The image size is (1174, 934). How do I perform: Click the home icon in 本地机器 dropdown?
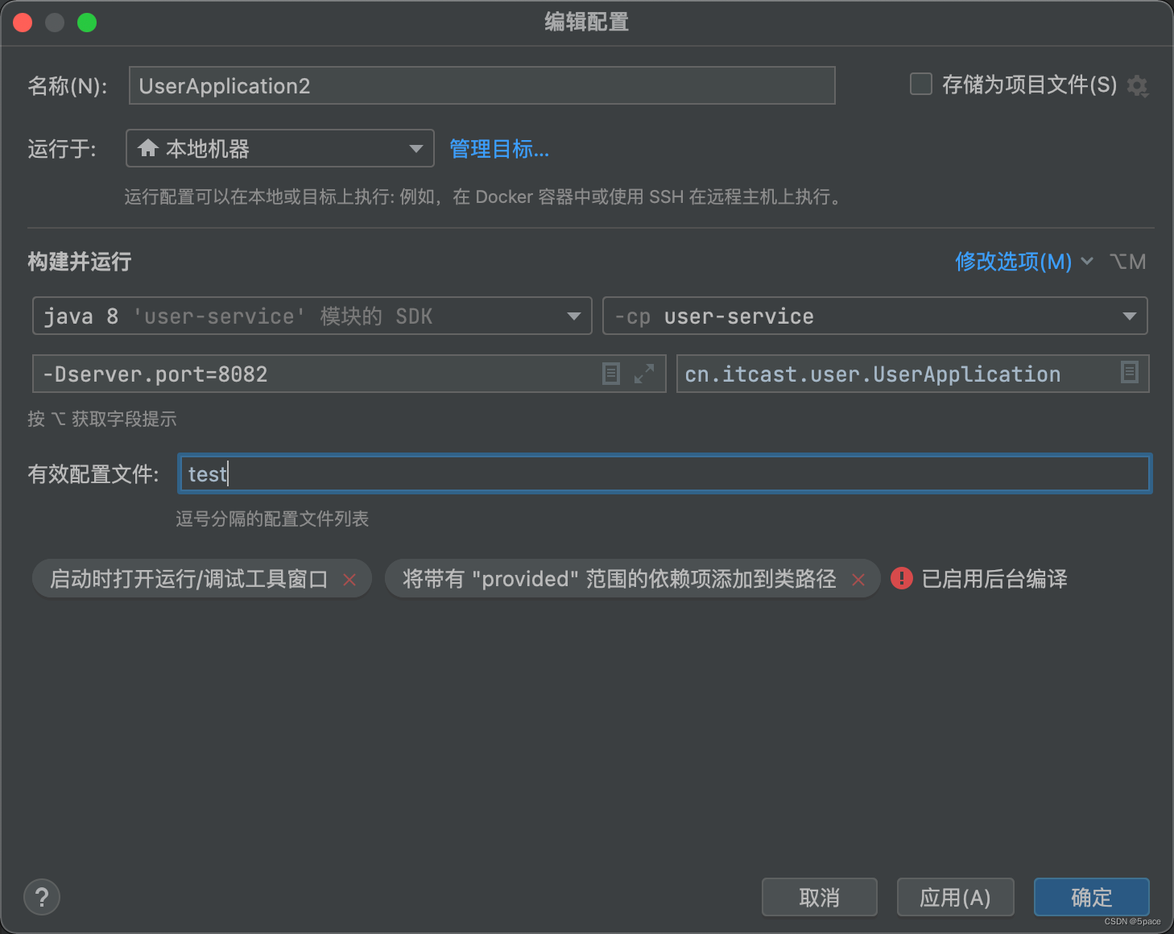click(147, 148)
